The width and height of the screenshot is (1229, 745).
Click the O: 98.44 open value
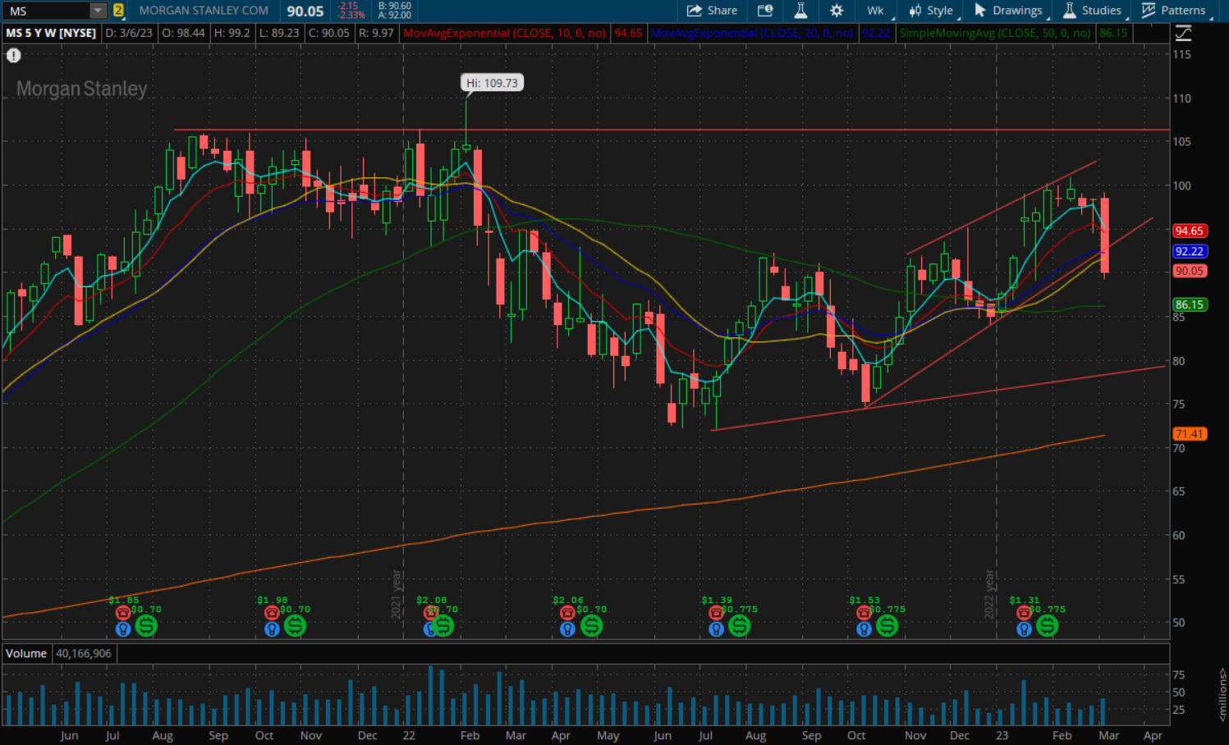(x=182, y=33)
